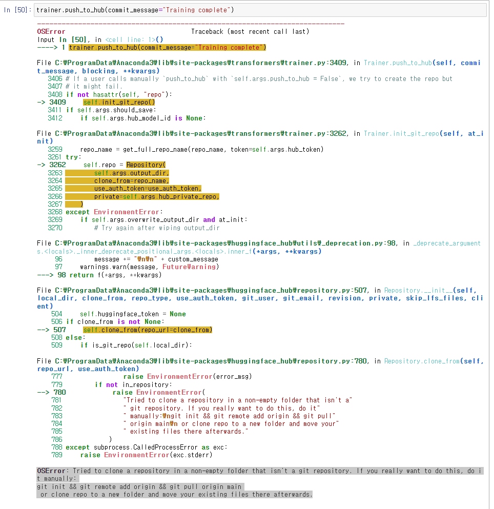Viewport: 494px width, 509px height.
Task: Click 'private=self.args.hub_private_repo,' line 3266
Action: [x=157, y=197]
